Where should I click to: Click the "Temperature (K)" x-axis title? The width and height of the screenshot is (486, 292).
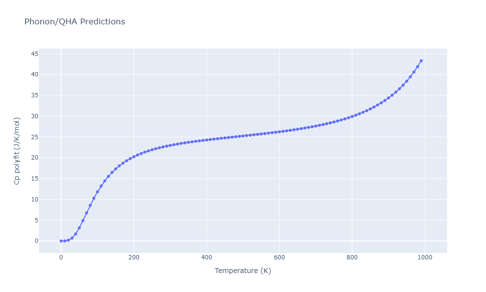click(x=243, y=271)
